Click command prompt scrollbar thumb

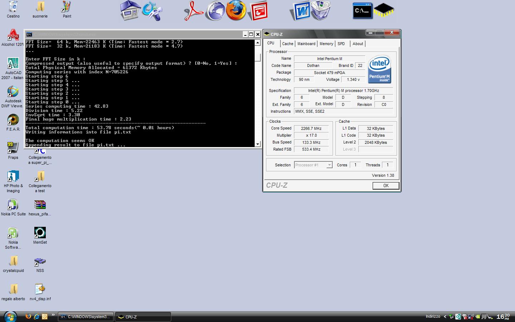click(x=257, y=57)
